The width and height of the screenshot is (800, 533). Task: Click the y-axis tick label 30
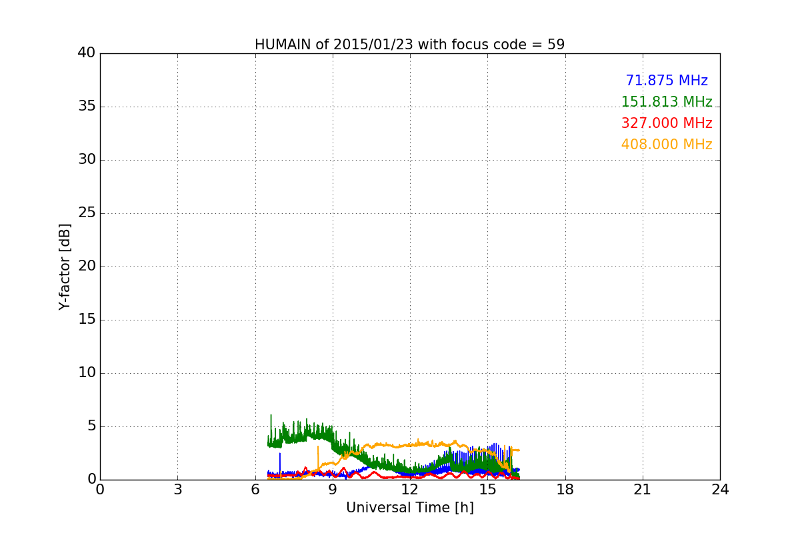pos(87,160)
